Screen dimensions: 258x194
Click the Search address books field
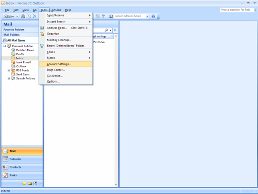click(x=129, y=16)
